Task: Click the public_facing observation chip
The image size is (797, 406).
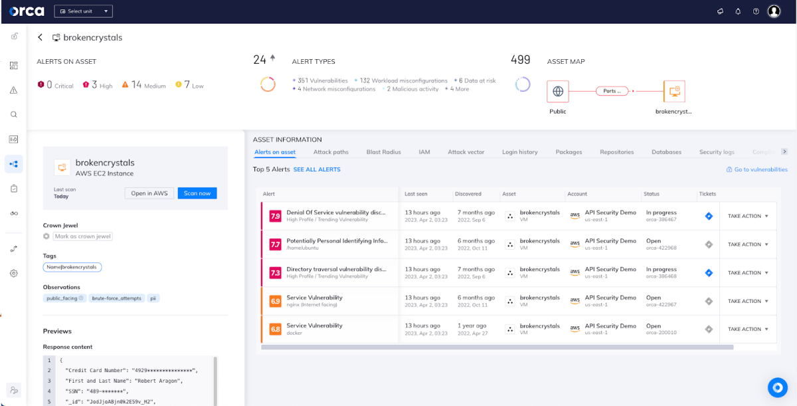Action: click(65, 298)
